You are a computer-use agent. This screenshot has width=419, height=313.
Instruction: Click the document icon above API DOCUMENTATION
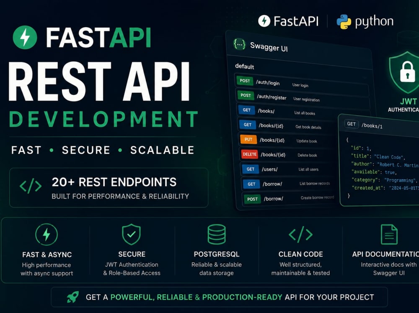click(389, 234)
